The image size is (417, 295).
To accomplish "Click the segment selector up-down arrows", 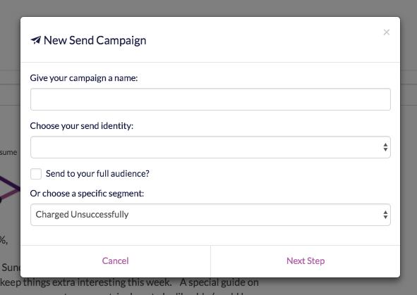I will pyautogui.click(x=385, y=215).
